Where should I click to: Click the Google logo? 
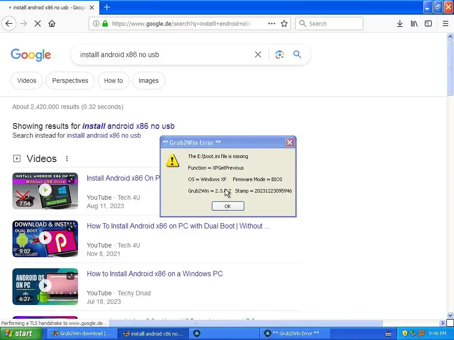click(x=31, y=55)
